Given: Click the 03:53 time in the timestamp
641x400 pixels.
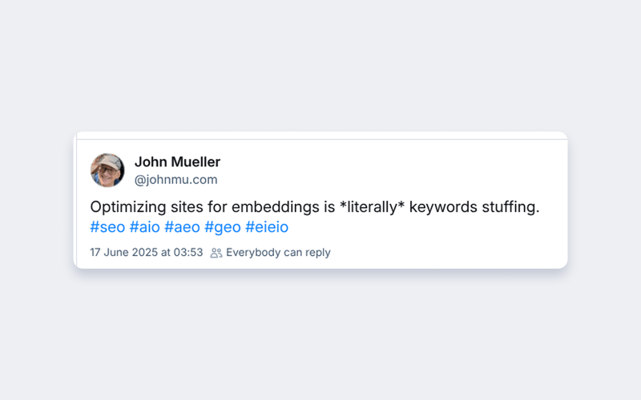Looking at the screenshot, I should pos(188,253).
